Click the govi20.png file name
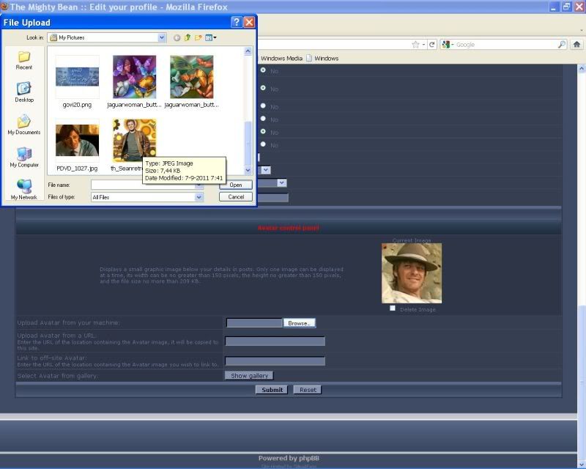The height and width of the screenshot is (469, 586). (x=77, y=105)
